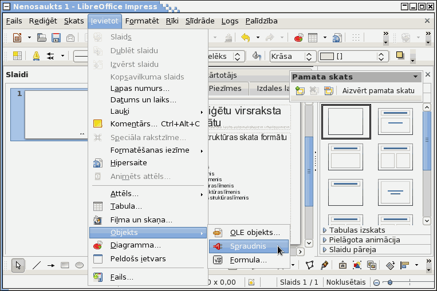Click the arrow style icon in second toolbar
Screen dimensions: 437x291
[x=50, y=56]
